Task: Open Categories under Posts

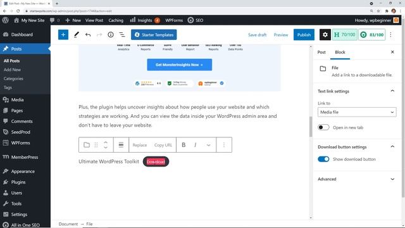Action: pyautogui.click(x=13, y=79)
